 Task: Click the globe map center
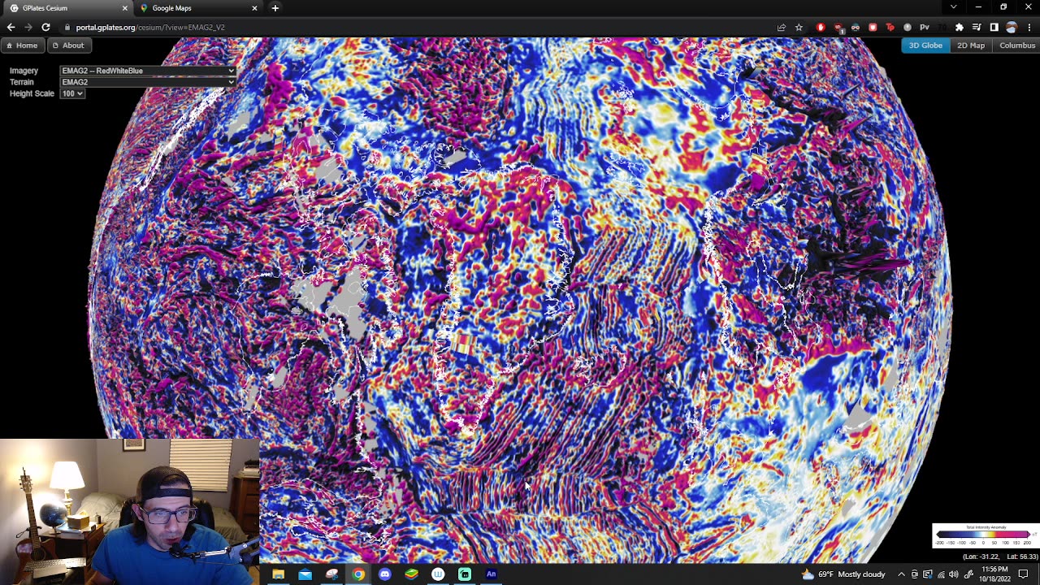[x=520, y=301]
